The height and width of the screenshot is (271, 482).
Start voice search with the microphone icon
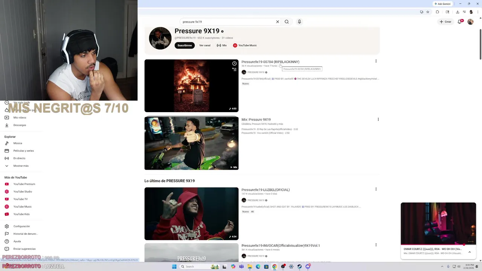coord(299,22)
